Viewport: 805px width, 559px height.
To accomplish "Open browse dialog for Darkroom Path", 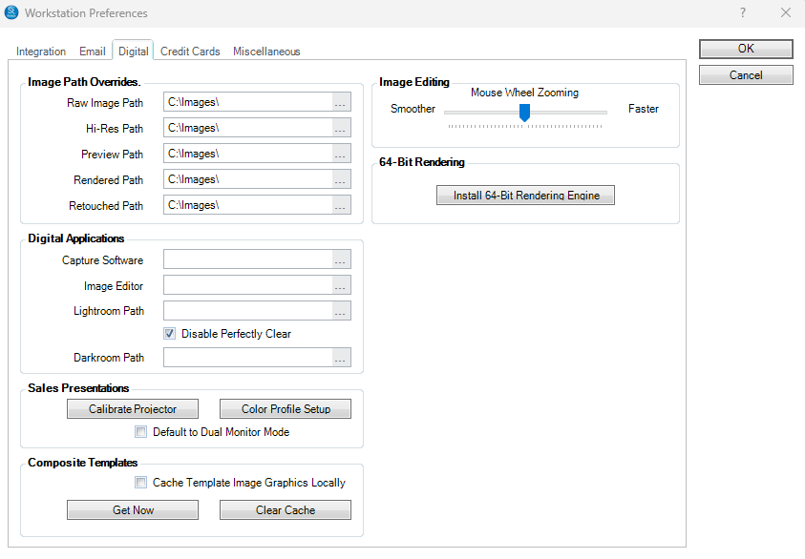I will pos(341,358).
